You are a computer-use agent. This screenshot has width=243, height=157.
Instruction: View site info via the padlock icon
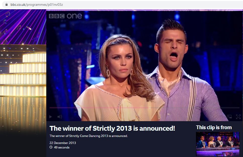[x=7, y=5]
